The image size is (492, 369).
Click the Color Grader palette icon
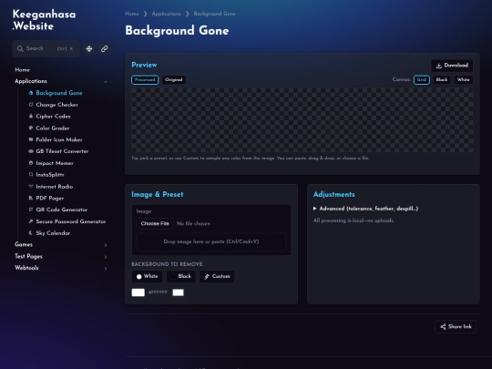(31, 128)
